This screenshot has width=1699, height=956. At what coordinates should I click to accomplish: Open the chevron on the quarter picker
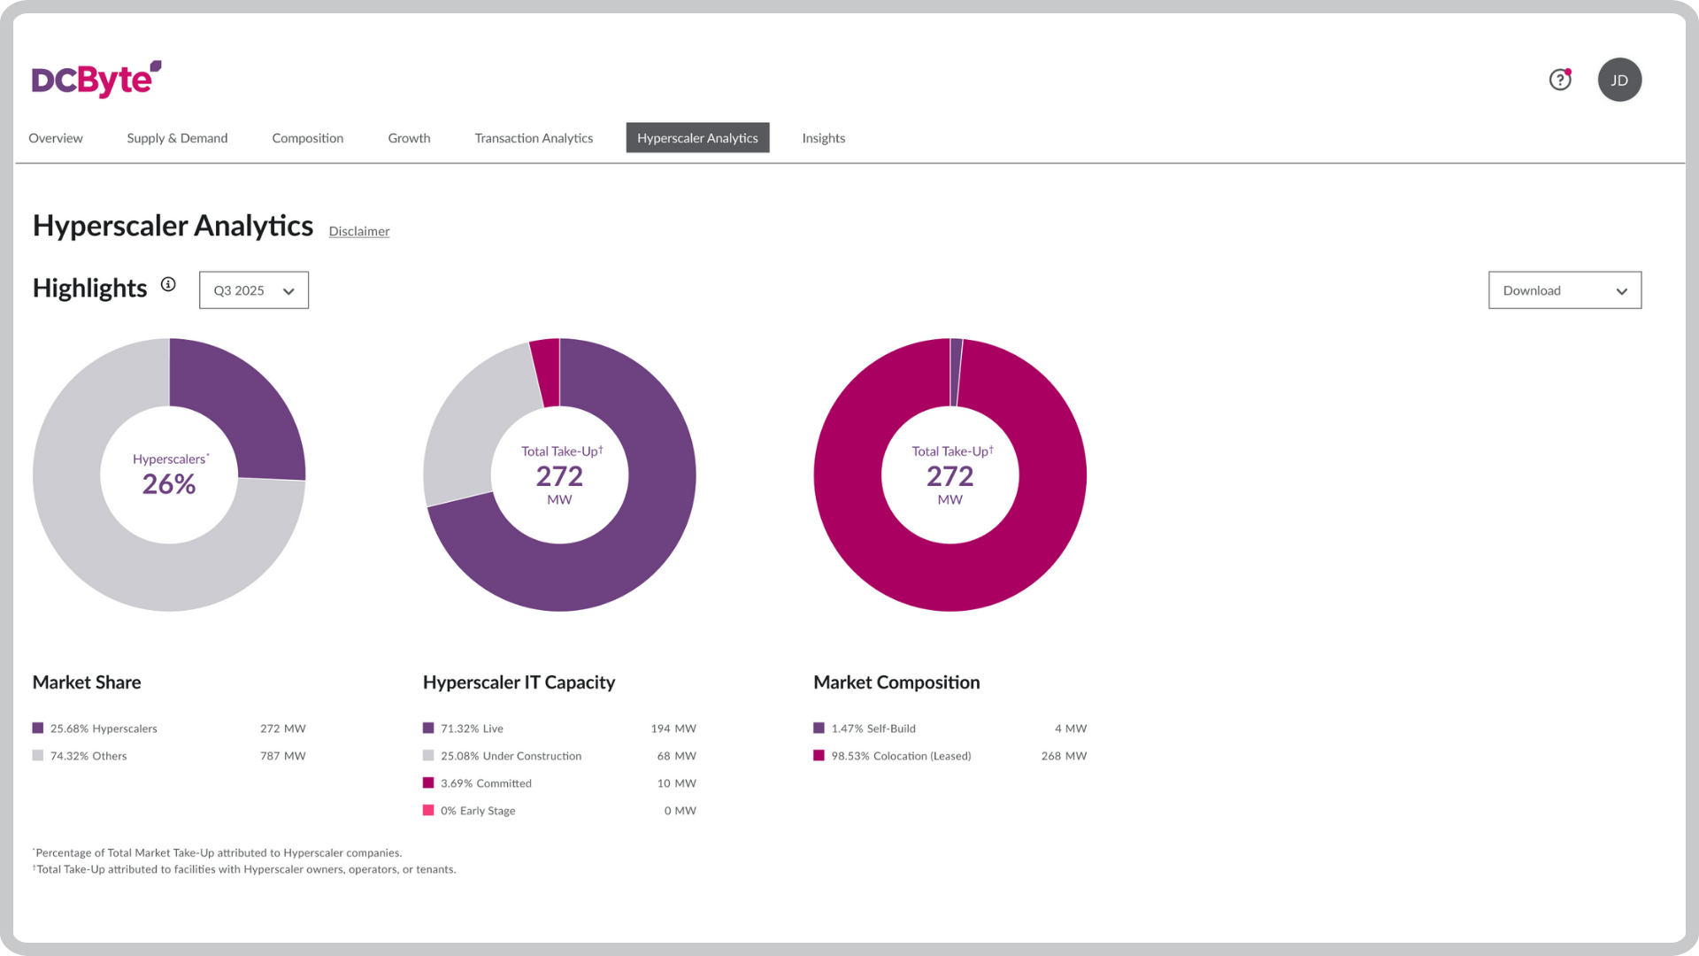(x=288, y=290)
